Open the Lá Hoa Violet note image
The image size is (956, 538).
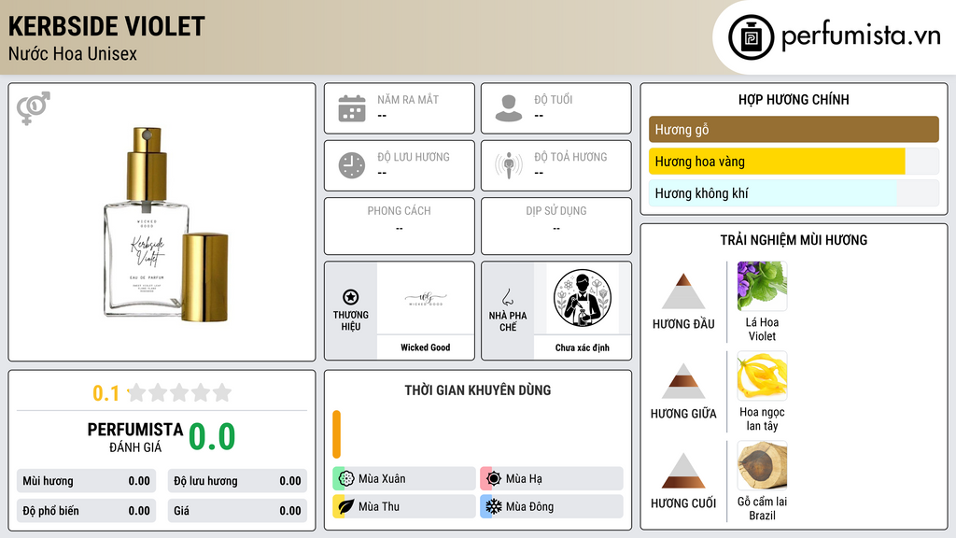coord(762,286)
